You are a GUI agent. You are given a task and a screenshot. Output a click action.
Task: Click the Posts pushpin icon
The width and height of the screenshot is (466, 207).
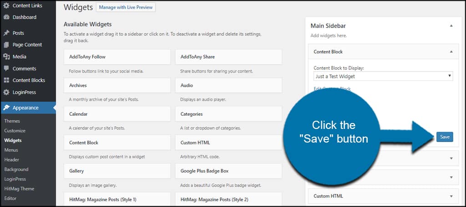click(6, 33)
